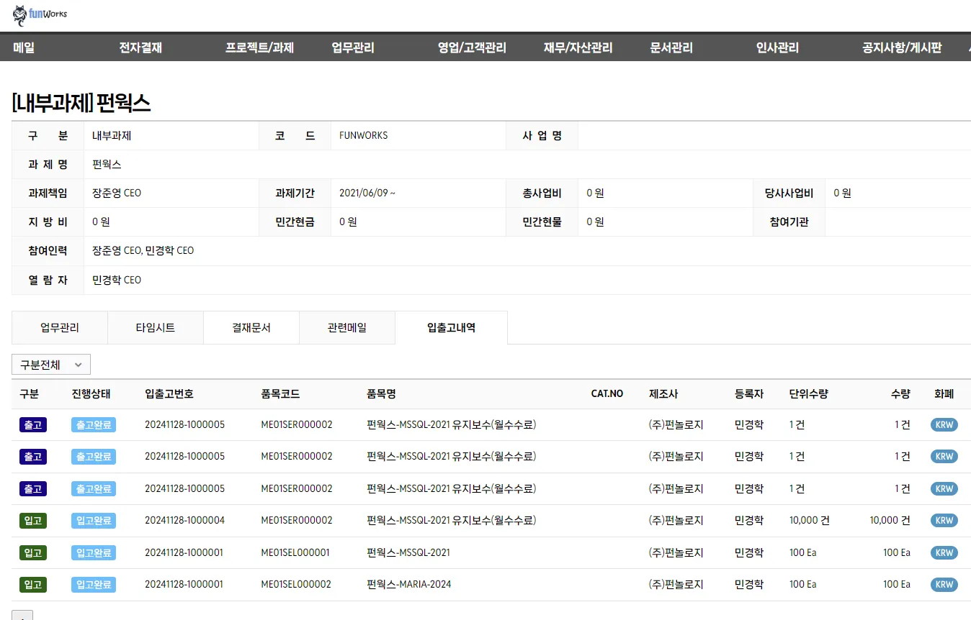Switch to the 결재문서 tab
Viewport: 971px width, 620px height.
coord(251,327)
